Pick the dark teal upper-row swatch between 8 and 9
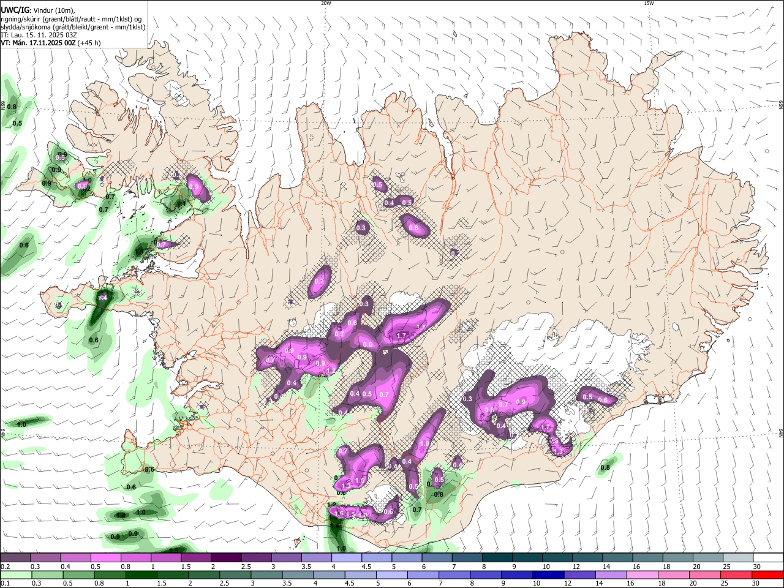The width and height of the screenshot is (784, 588). [x=497, y=558]
